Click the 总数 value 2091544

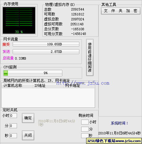click(77, 9)
